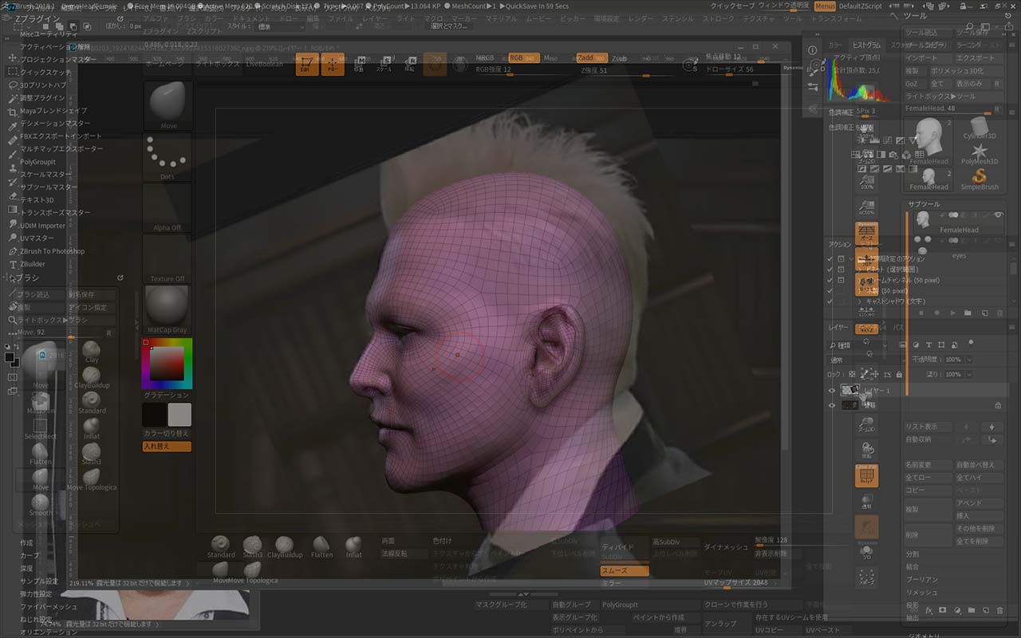Select the PolyMesh3D star tool
This screenshot has height=638, width=1021.
pyautogui.click(x=980, y=155)
